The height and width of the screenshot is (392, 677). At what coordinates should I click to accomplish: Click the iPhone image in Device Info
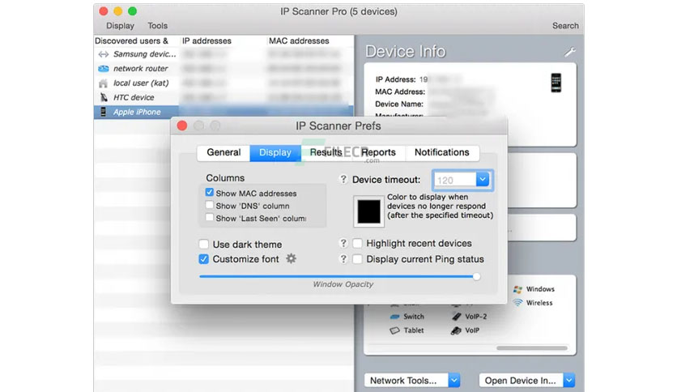[x=556, y=83]
